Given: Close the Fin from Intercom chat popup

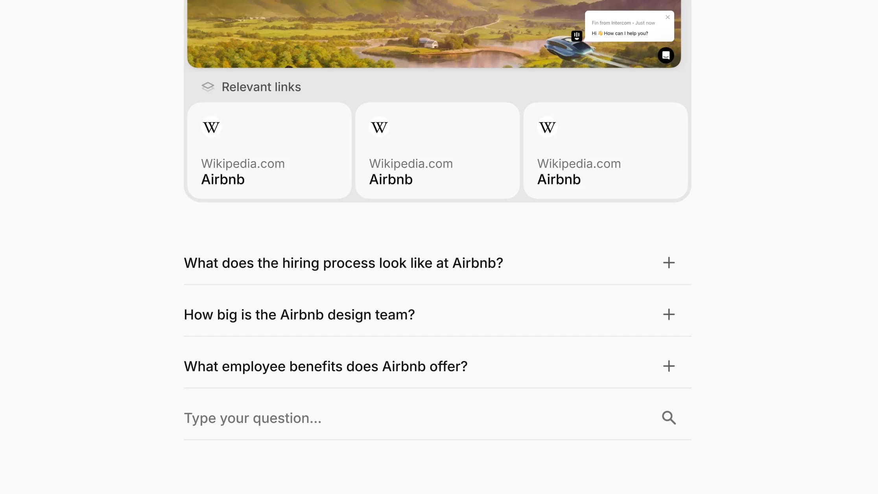Looking at the screenshot, I should pyautogui.click(x=668, y=17).
